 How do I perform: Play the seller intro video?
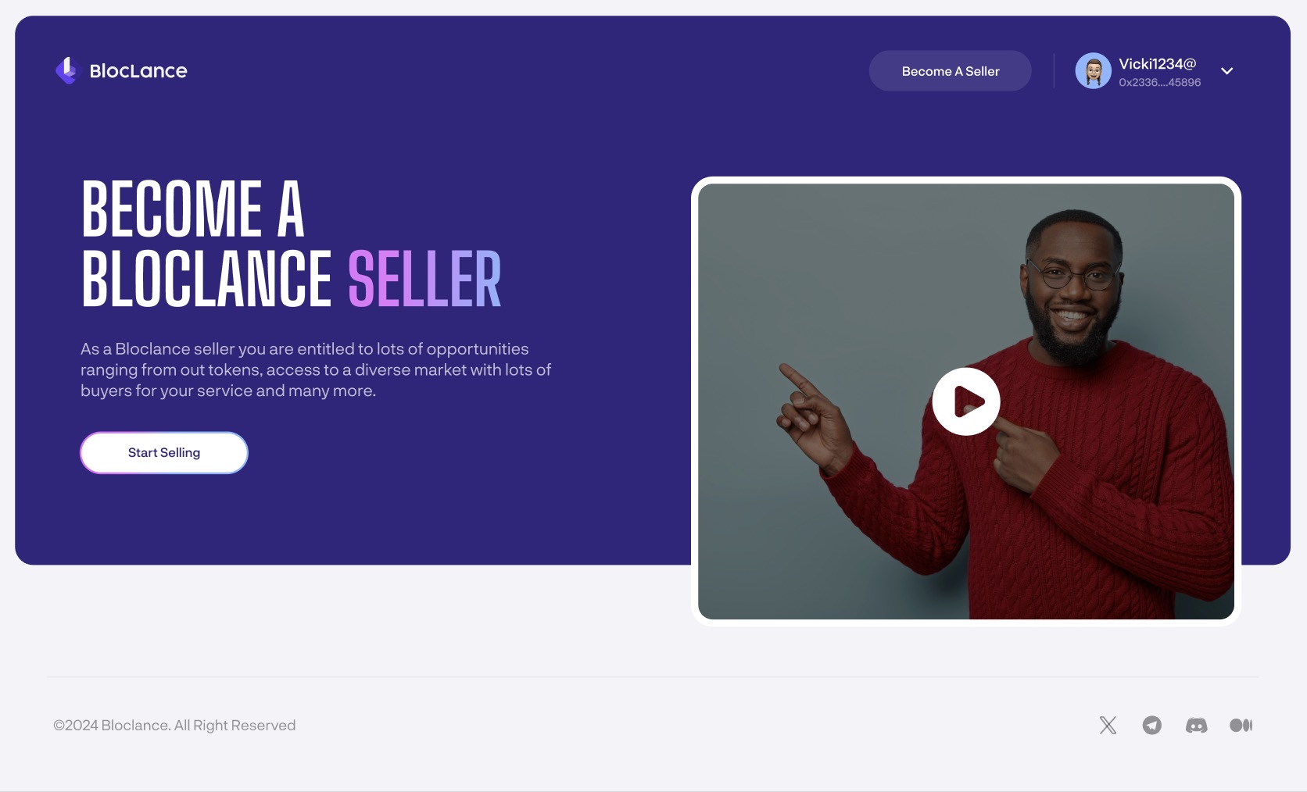coord(966,401)
